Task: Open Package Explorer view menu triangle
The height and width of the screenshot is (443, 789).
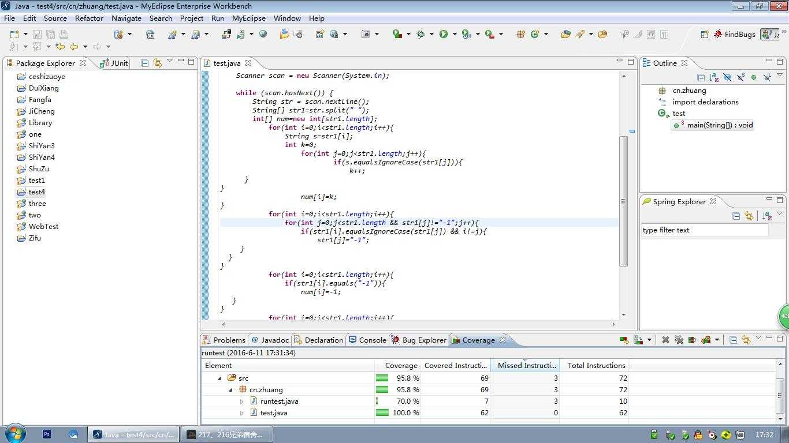Action: (169, 61)
